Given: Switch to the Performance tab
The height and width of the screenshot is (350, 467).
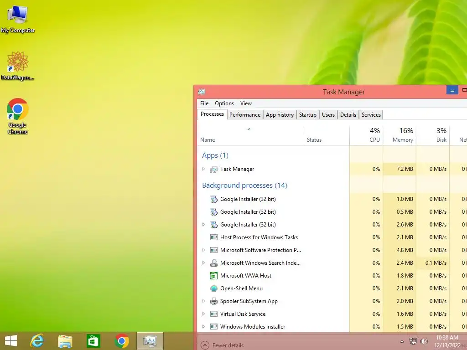Looking at the screenshot, I should pos(245,115).
